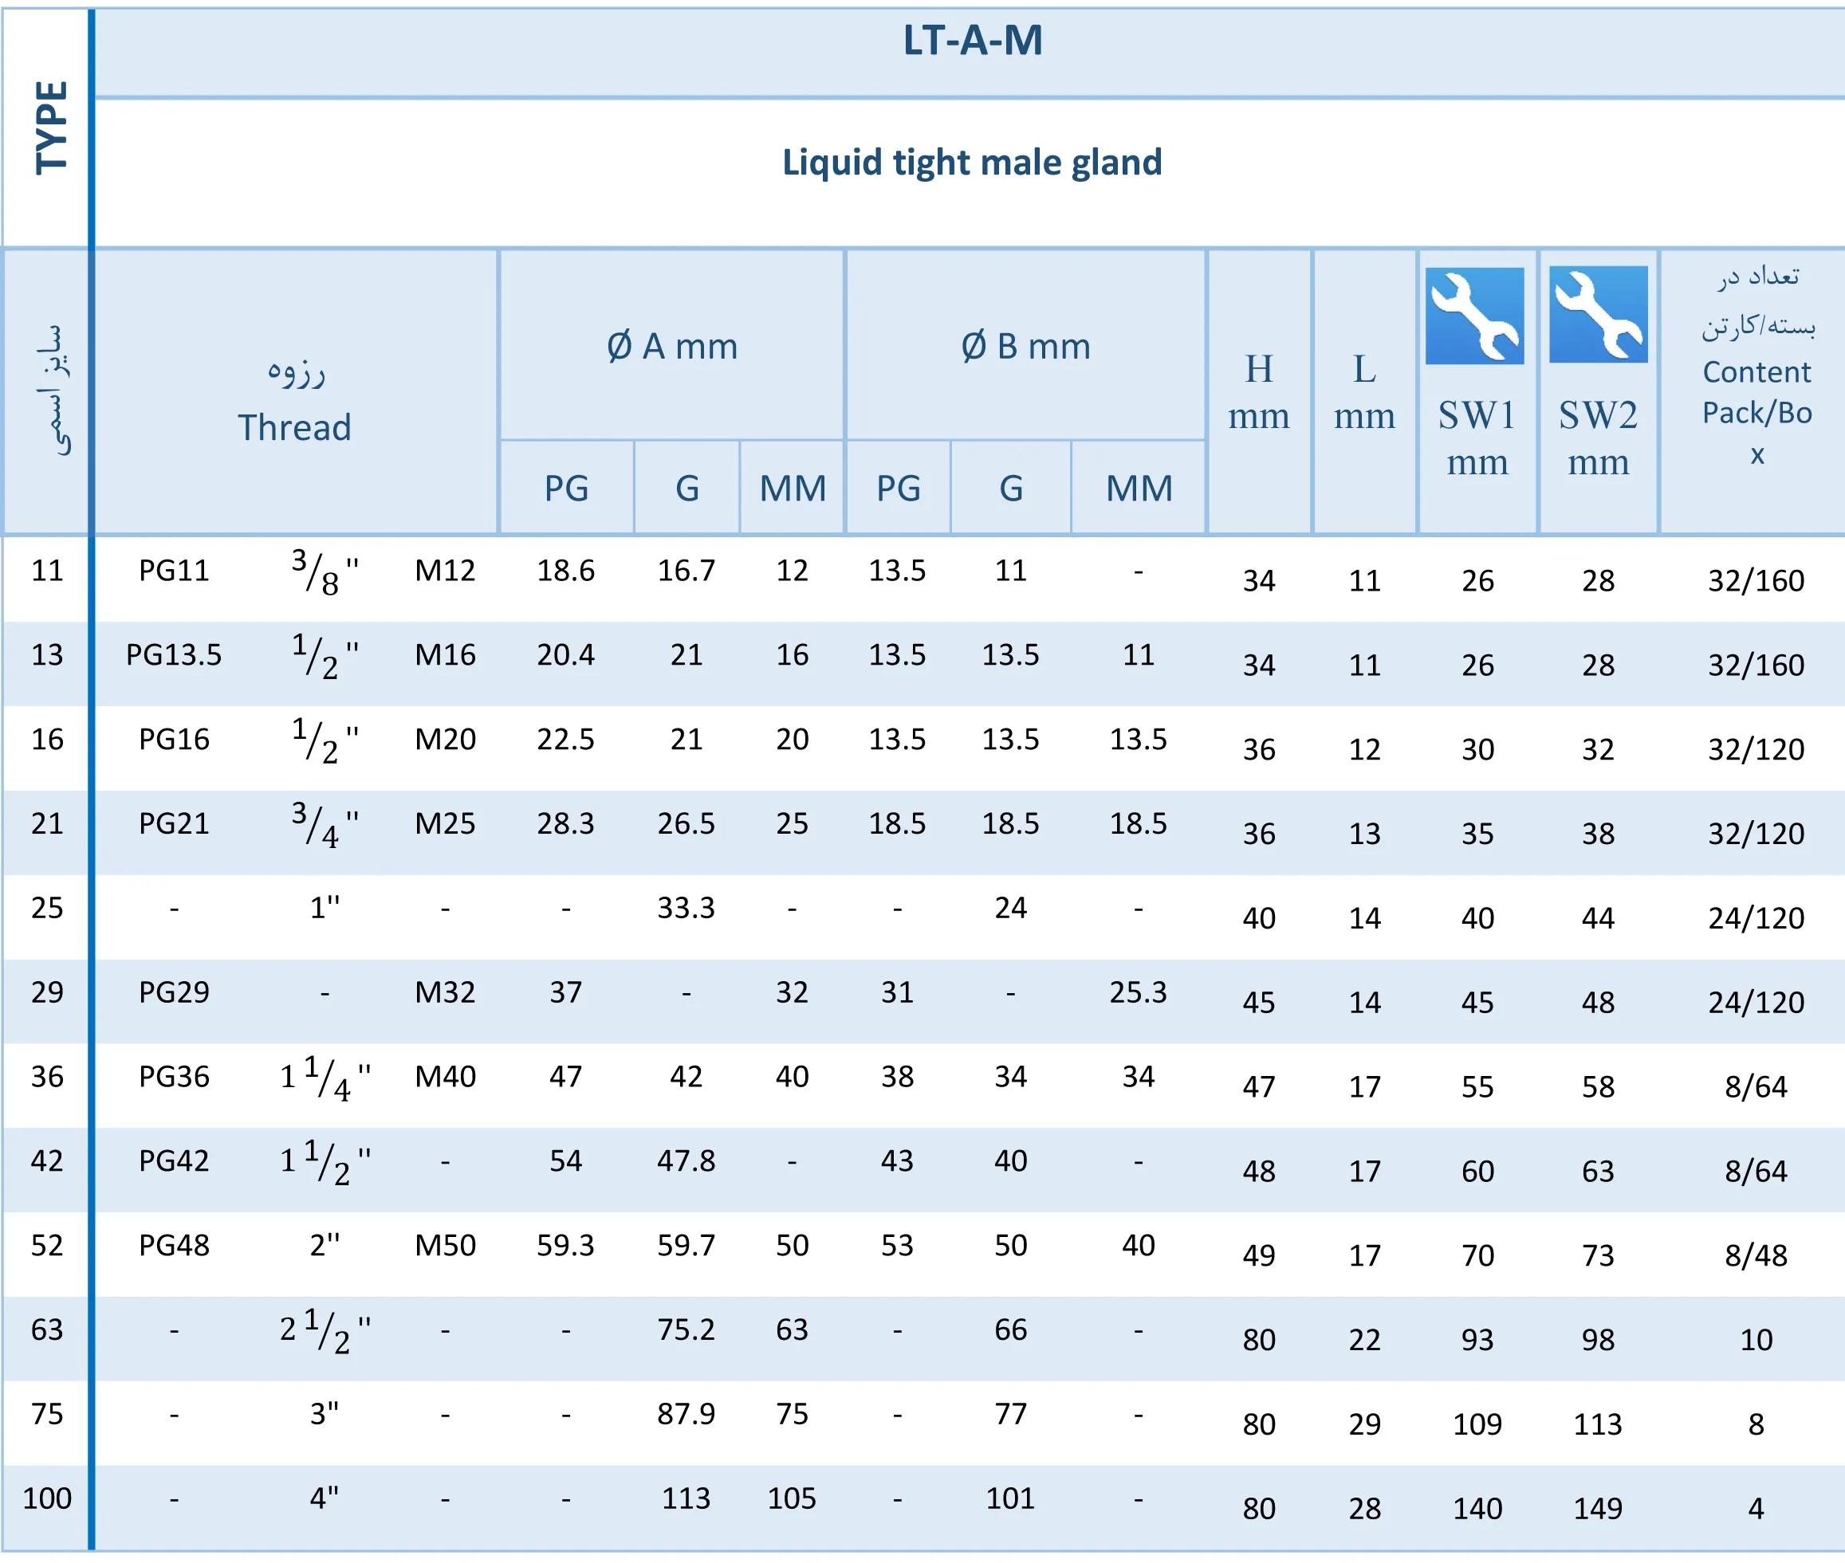Image resolution: width=1845 pixels, height=1563 pixels.
Task: Click the H mm column header
Action: (1258, 391)
